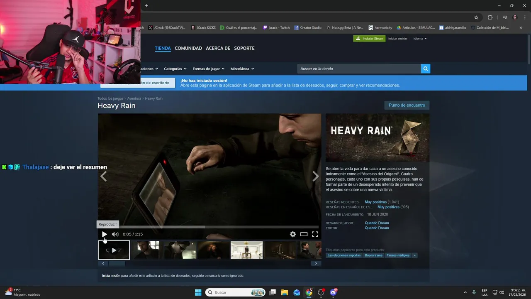531x299 pixels.
Task: Click the taskbar microphone indicator icon
Action: pyautogui.click(x=474, y=292)
